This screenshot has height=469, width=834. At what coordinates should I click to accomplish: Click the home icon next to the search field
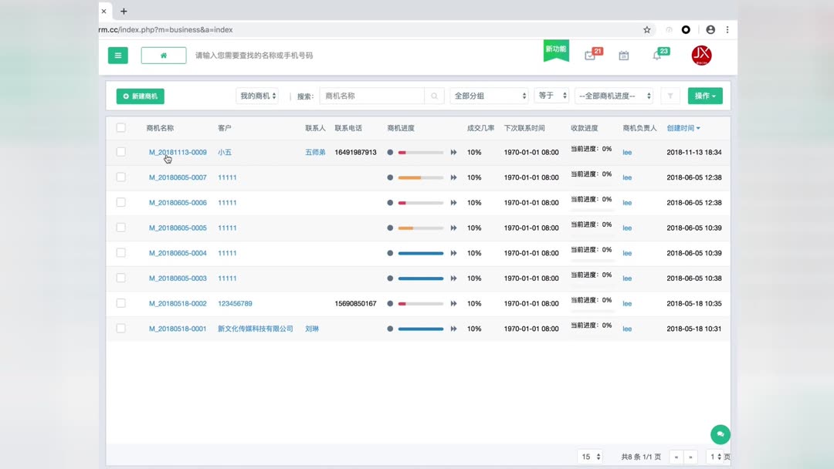pyautogui.click(x=163, y=55)
